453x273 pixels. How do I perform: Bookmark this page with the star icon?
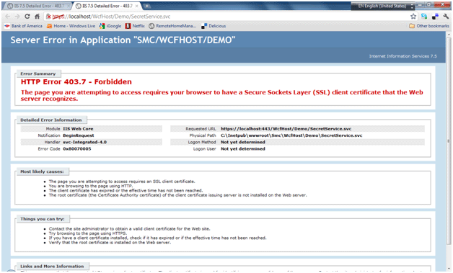(x=413, y=17)
